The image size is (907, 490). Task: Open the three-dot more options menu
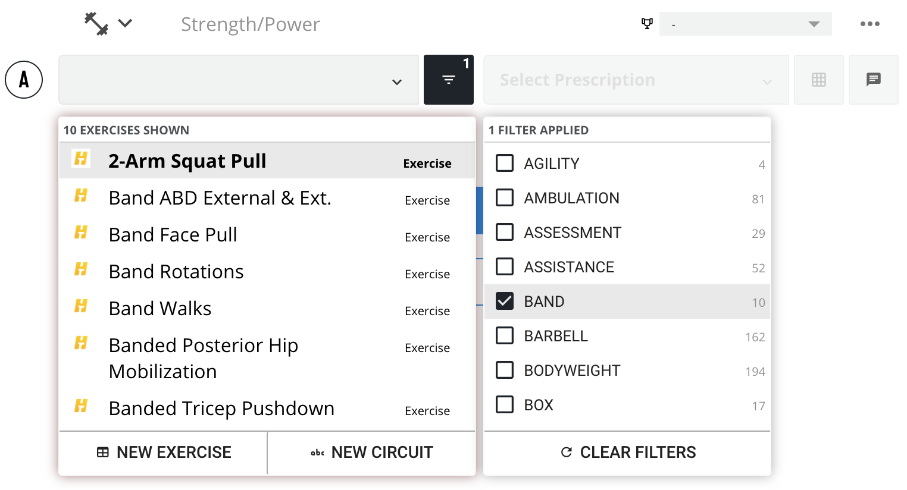870,24
